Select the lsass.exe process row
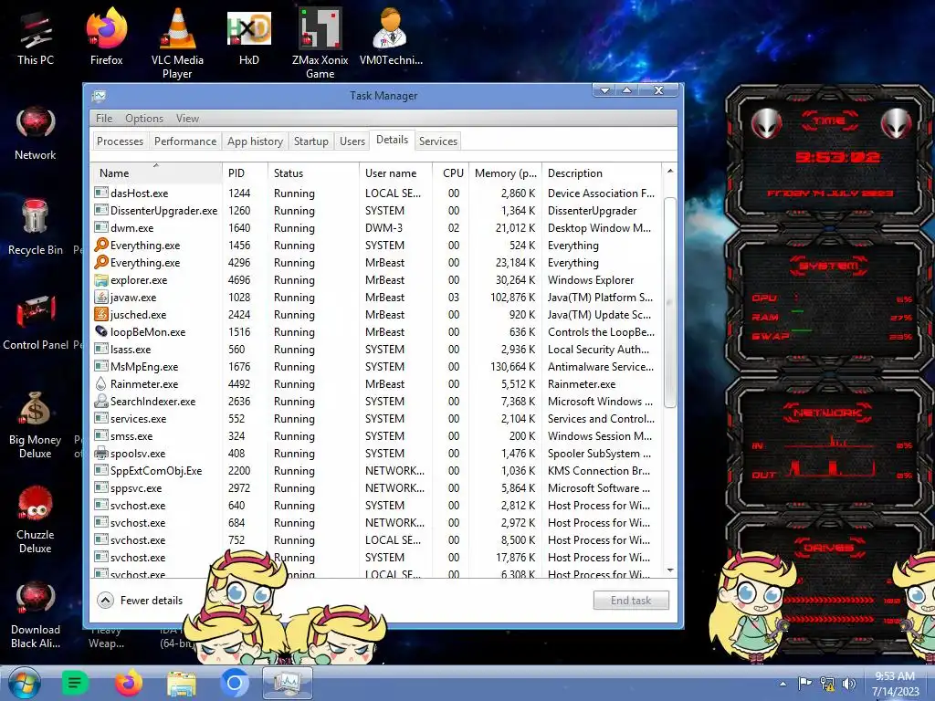Viewport: 935px width, 701px height. pyautogui.click(x=375, y=350)
